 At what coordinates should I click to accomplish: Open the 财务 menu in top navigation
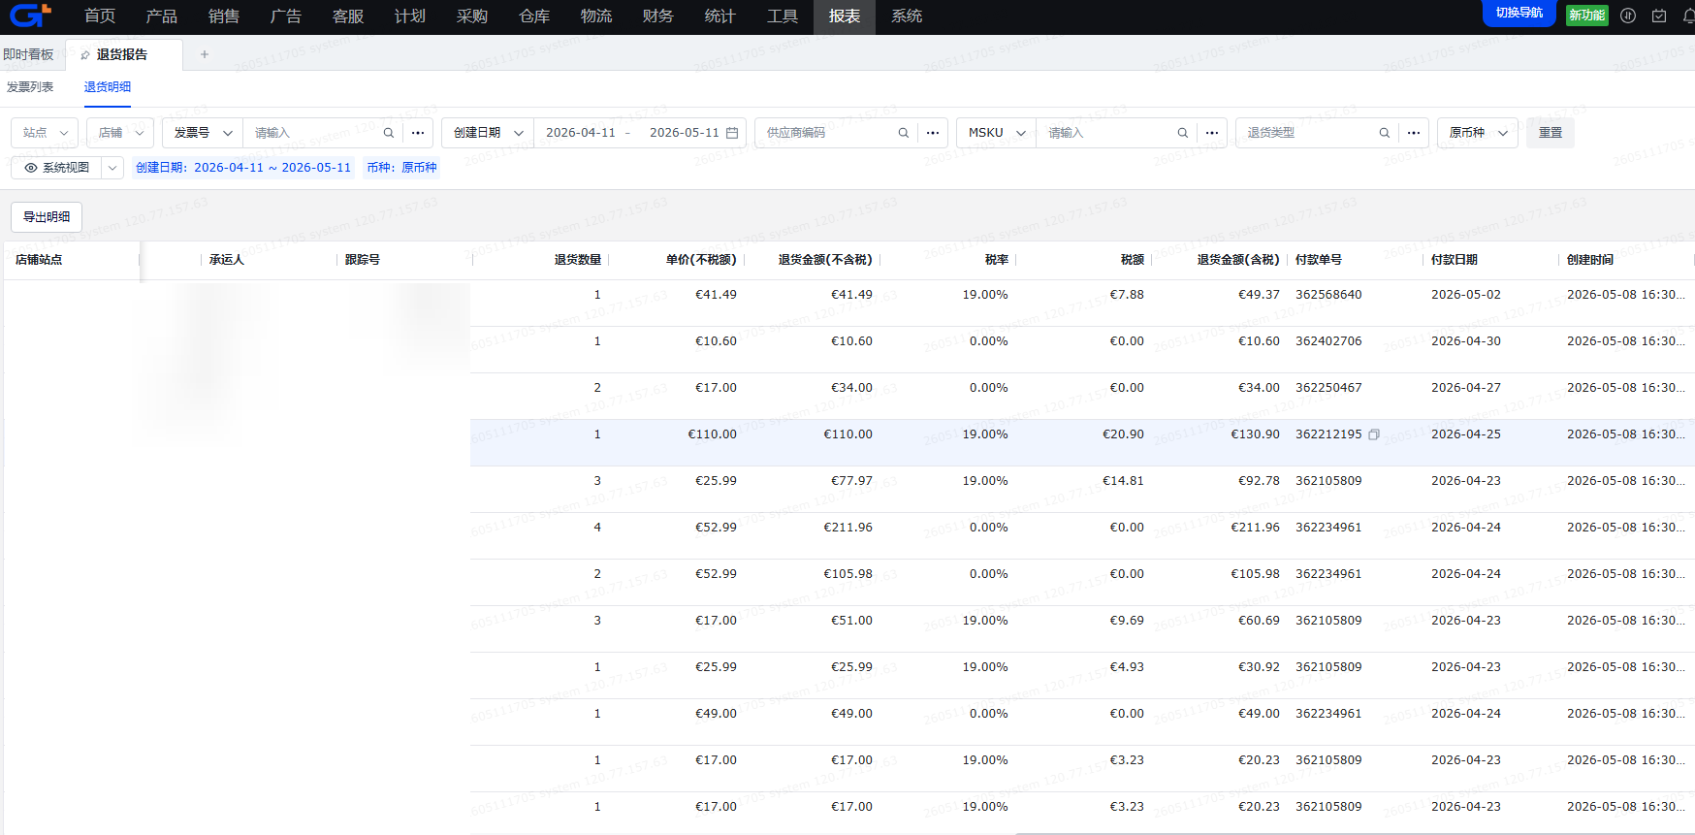coord(657,16)
